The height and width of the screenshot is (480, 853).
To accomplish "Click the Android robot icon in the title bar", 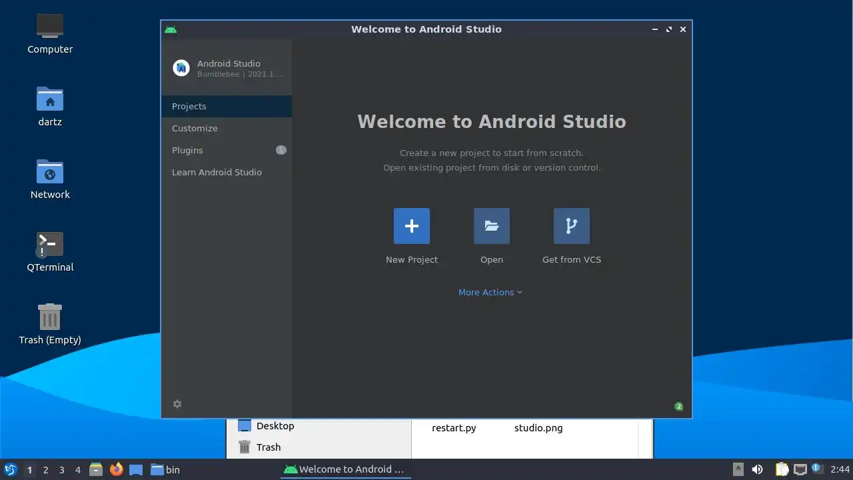I will click(x=171, y=29).
